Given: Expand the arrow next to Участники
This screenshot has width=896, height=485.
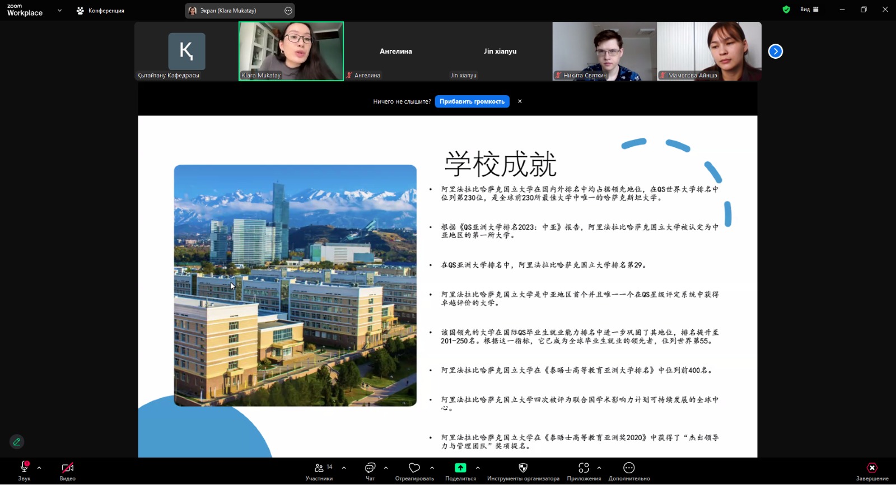Looking at the screenshot, I should coord(344,468).
